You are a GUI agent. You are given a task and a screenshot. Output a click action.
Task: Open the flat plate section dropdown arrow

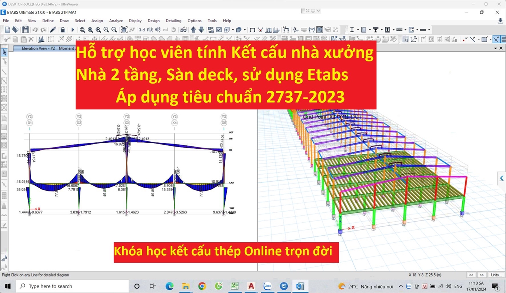coord(429,30)
